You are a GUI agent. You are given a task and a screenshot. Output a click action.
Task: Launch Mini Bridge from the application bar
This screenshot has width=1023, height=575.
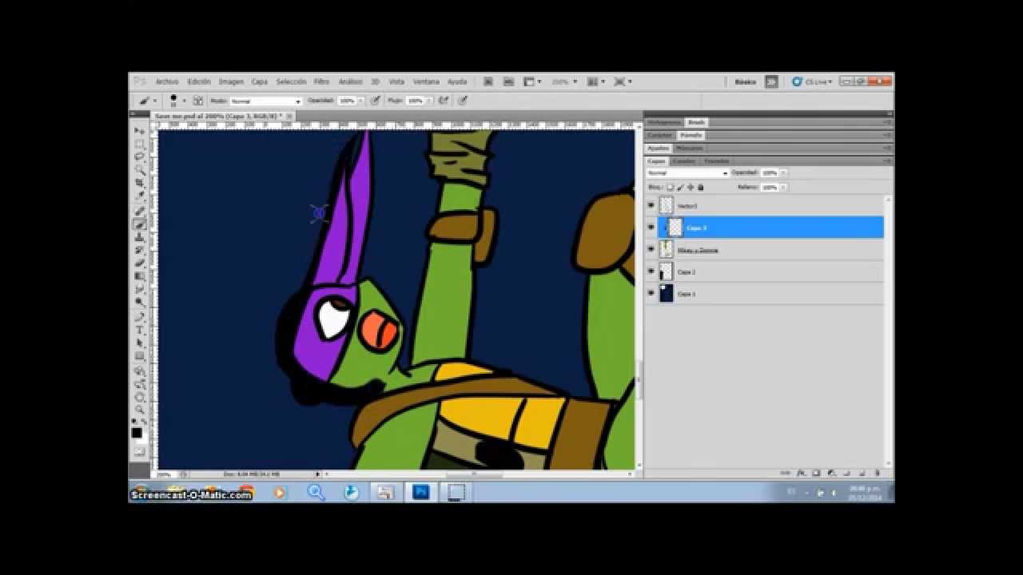[x=508, y=81]
